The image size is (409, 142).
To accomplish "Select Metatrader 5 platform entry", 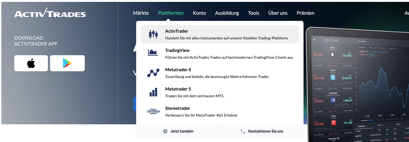I will pyautogui.click(x=220, y=92).
